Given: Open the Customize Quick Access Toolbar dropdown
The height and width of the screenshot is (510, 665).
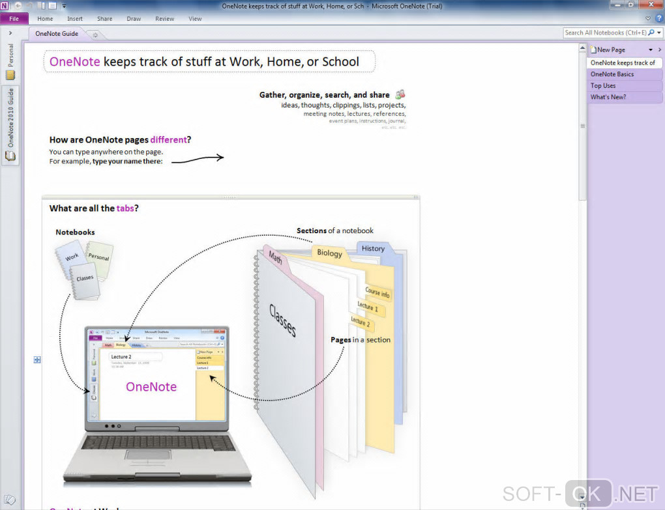Looking at the screenshot, I should (64, 7).
